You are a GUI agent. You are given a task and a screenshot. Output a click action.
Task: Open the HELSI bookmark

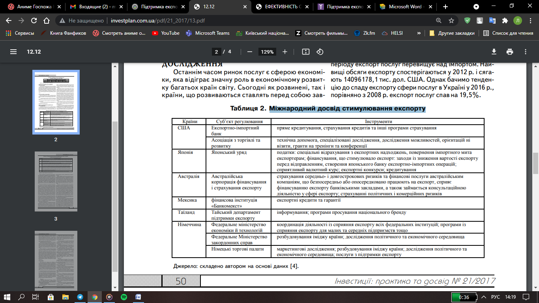point(392,33)
